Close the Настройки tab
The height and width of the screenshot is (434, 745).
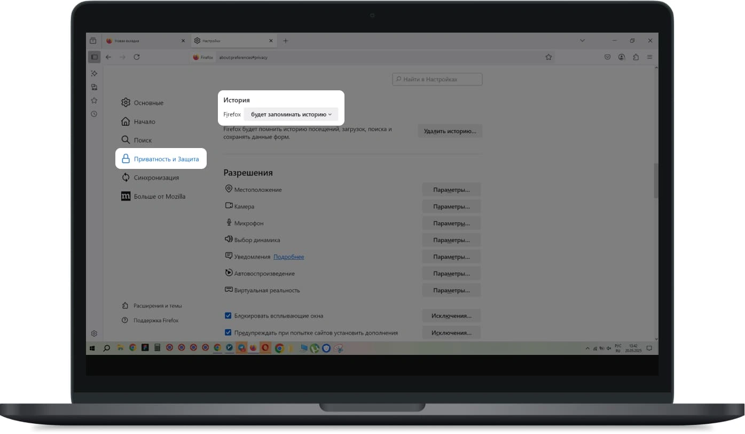(x=271, y=41)
